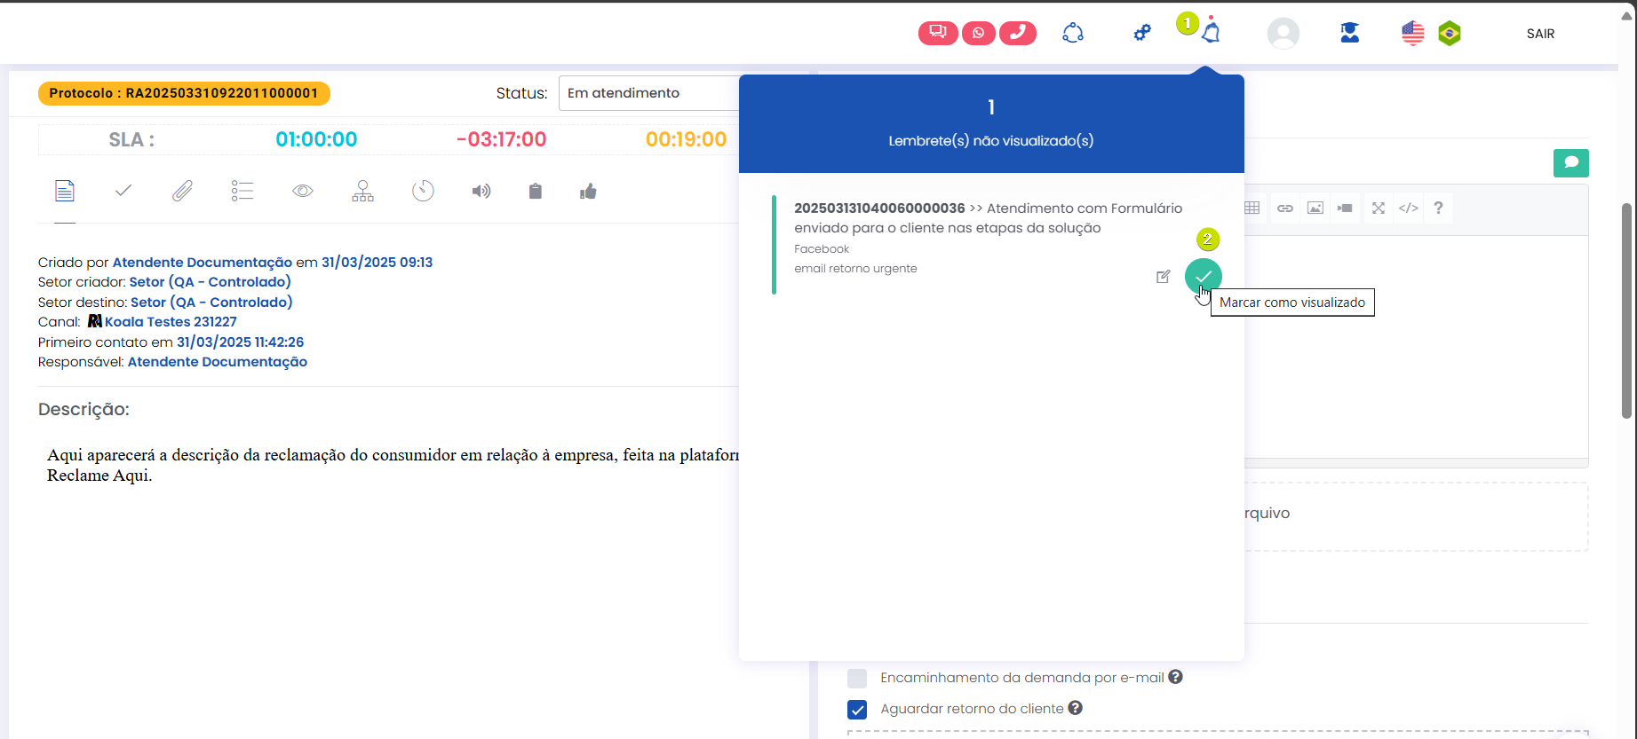This screenshot has height=739, width=1637.
Task: Switch language to Brazilian Portuguese flag
Action: click(1450, 34)
